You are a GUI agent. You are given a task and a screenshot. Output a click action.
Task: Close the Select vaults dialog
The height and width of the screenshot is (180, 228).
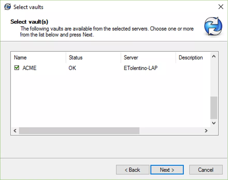(221, 7)
